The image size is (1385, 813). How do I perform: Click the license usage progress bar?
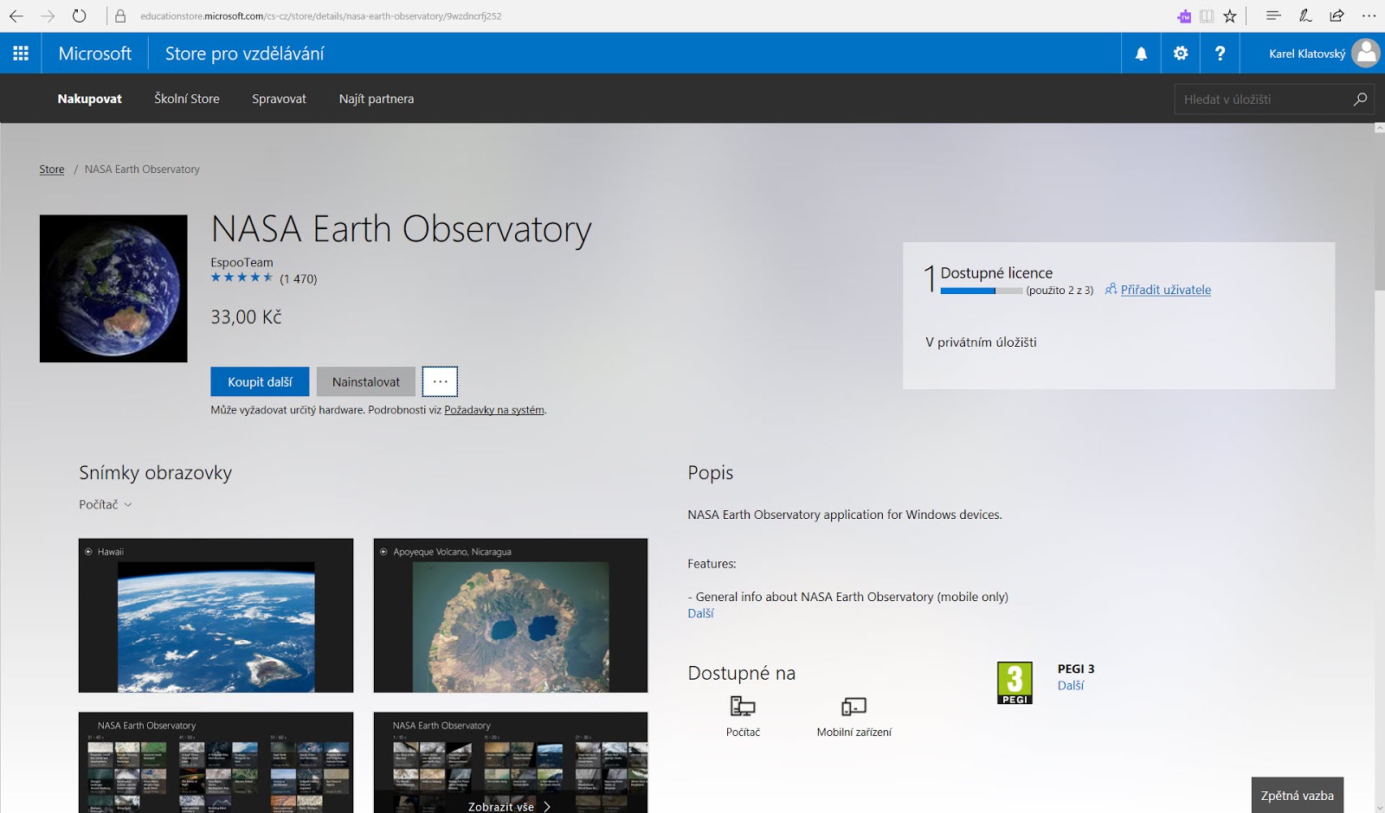pyautogui.click(x=981, y=291)
